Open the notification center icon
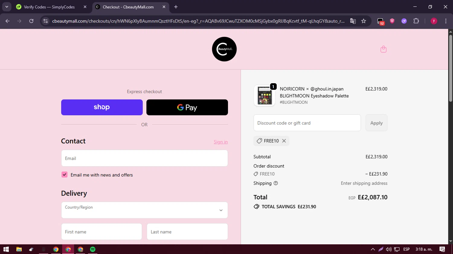Viewport: 453px width, 254px height. (x=442, y=249)
